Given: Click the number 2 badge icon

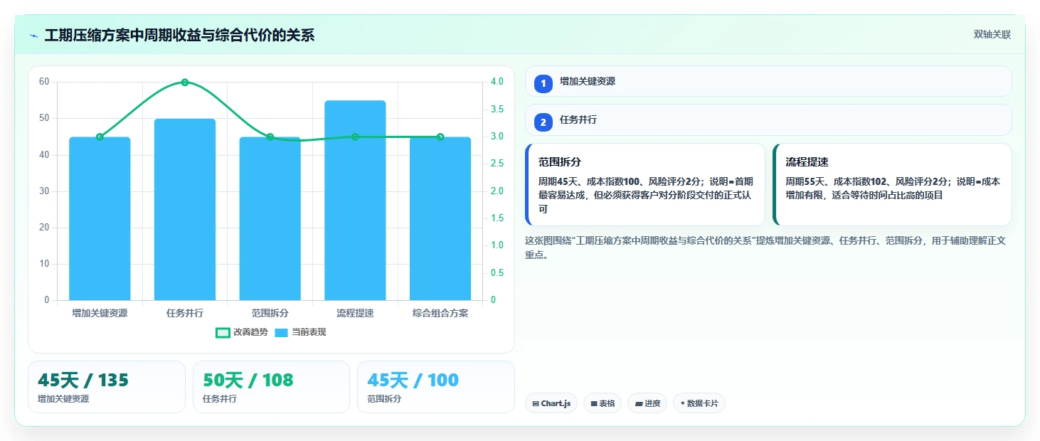Looking at the screenshot, I should [x=543, y=122].
